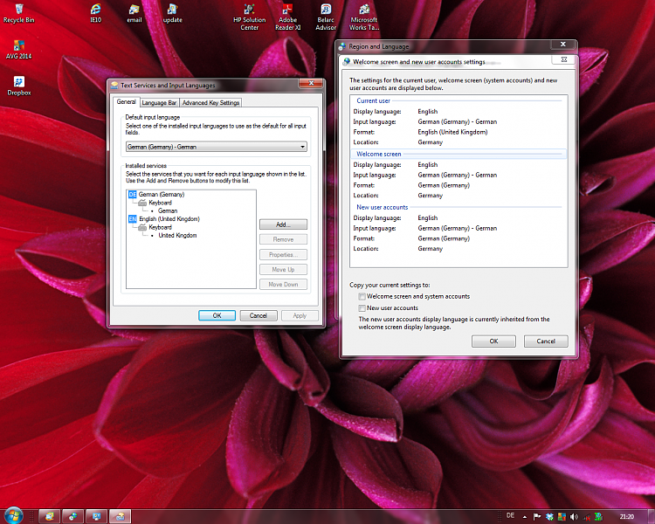Open the third pinned taskbar application
Image resolution: width=655 pixels, height=524 pixels.
[x=96, y=516]
